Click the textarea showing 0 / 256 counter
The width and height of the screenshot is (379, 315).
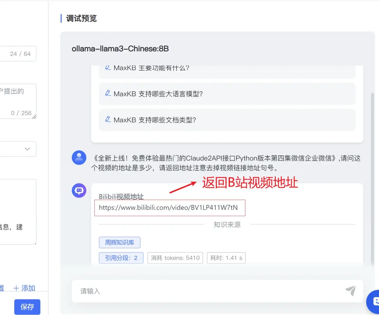point(18,101)
